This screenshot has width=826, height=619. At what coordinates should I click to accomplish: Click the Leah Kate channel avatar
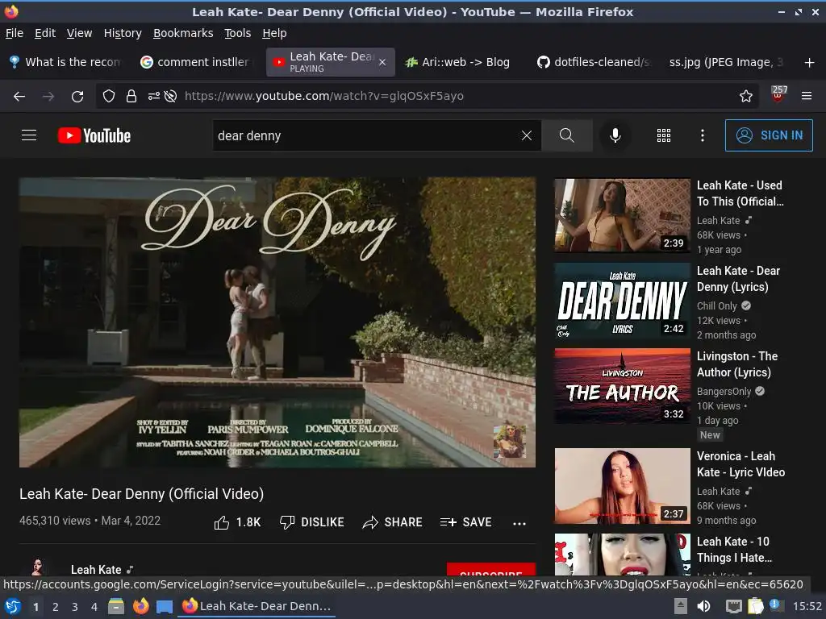(x=37, y=567)
